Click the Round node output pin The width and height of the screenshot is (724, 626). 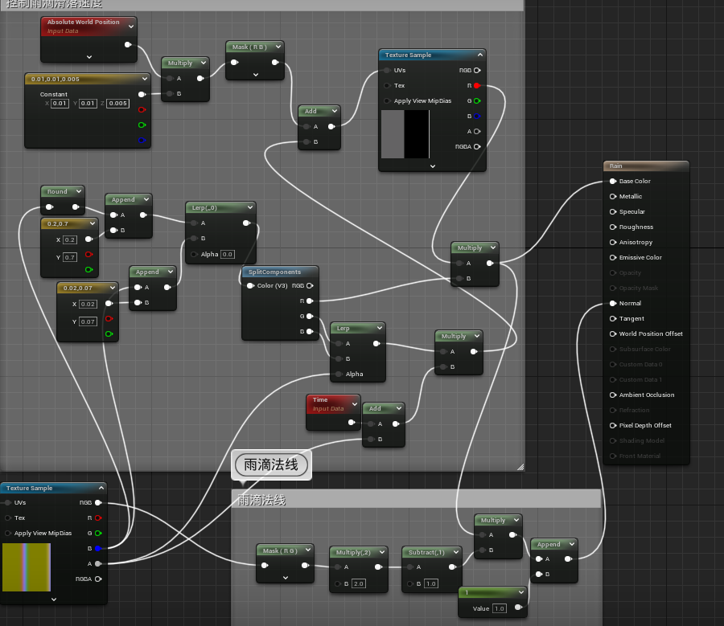(76, 207)
